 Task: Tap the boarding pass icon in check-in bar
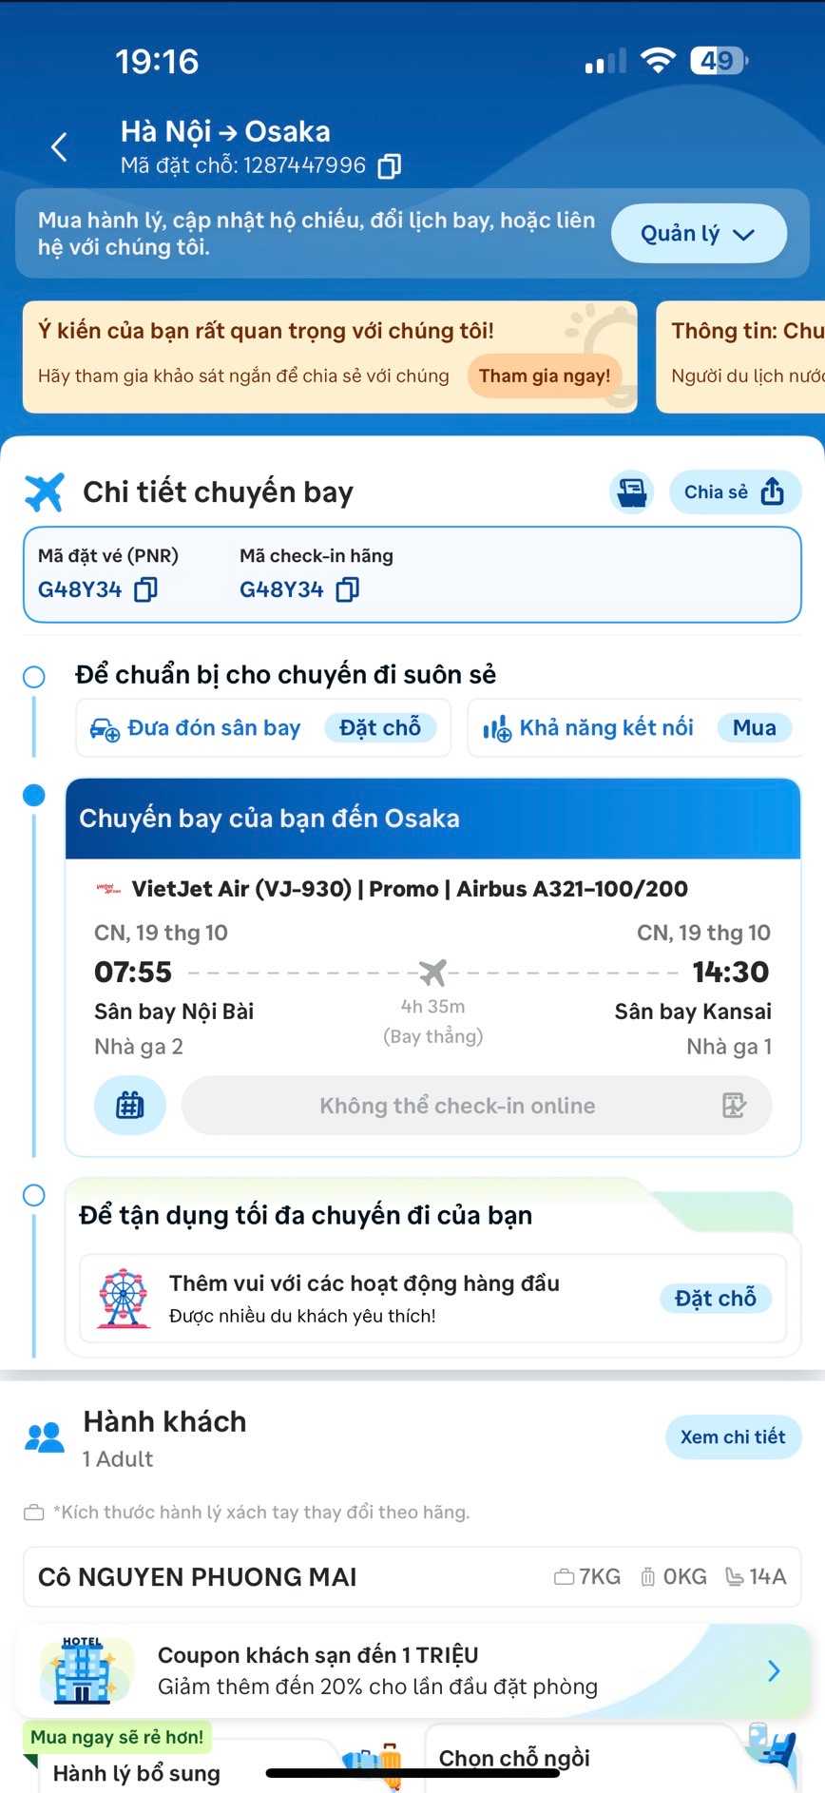pos(734,1105)
